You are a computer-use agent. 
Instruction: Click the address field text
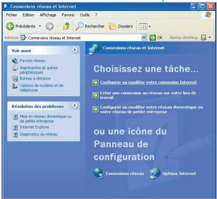click(54, 38)
